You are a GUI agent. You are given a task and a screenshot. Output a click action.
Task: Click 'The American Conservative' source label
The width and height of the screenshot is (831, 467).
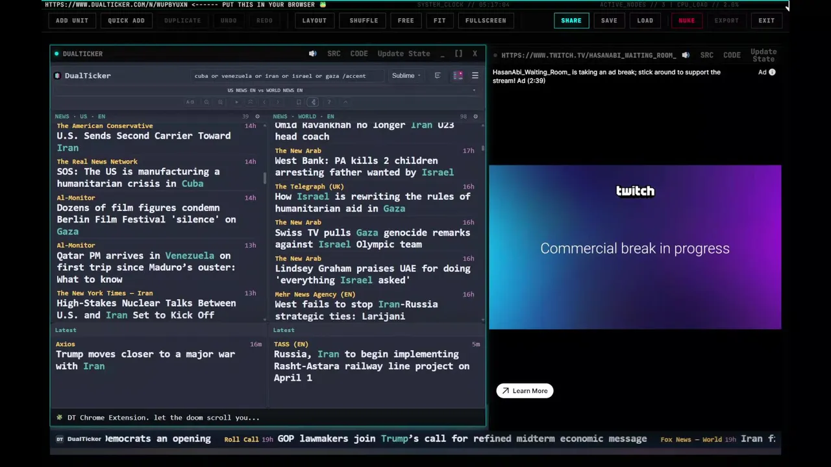pos(105,126)
